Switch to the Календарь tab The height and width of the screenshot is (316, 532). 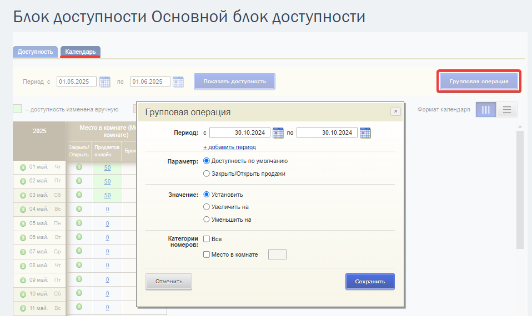(81, 52)
